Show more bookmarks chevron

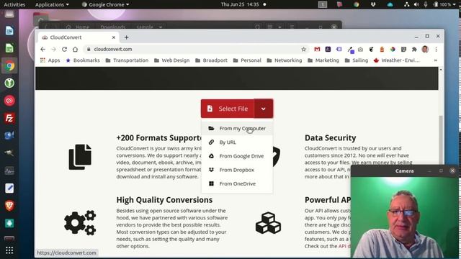pos(435,60)
